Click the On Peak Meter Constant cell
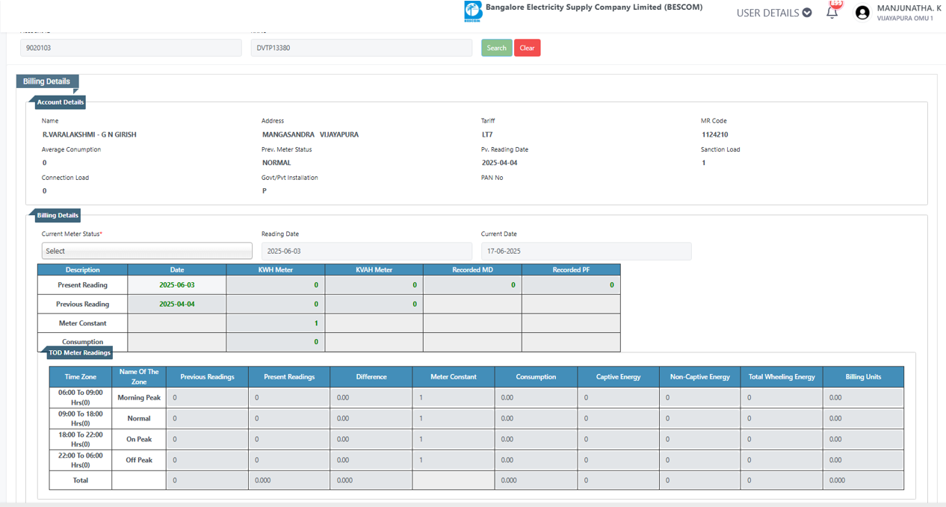 tap(454, 439)
